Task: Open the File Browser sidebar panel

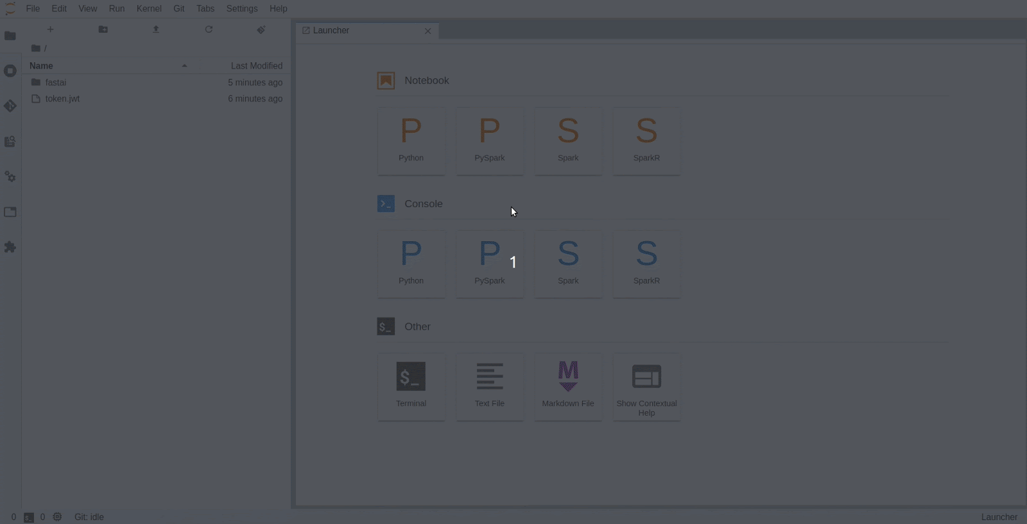Action: pos(10,36)
